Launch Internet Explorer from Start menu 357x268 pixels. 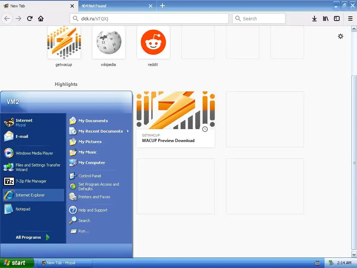click(33, 195)
